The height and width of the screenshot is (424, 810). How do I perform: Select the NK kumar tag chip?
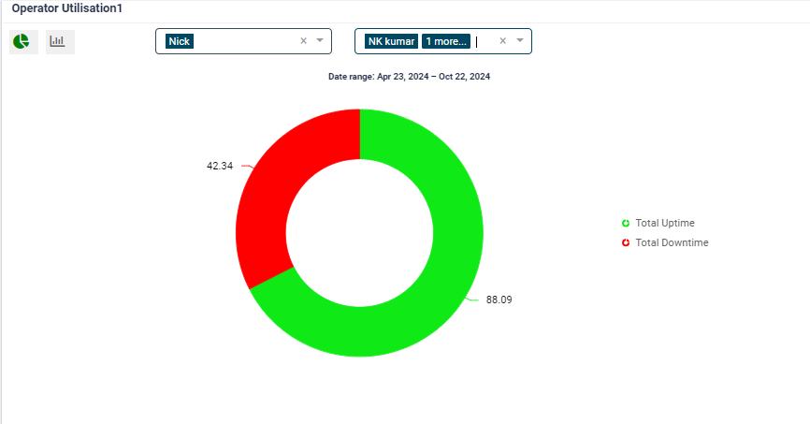coord(391,41)
